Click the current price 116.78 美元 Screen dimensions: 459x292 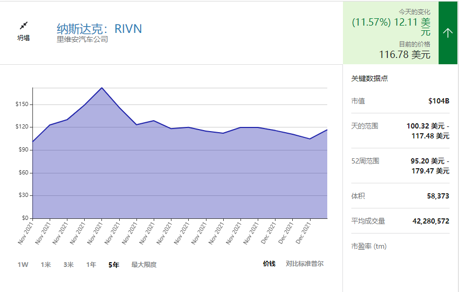[x=405, y=54]
